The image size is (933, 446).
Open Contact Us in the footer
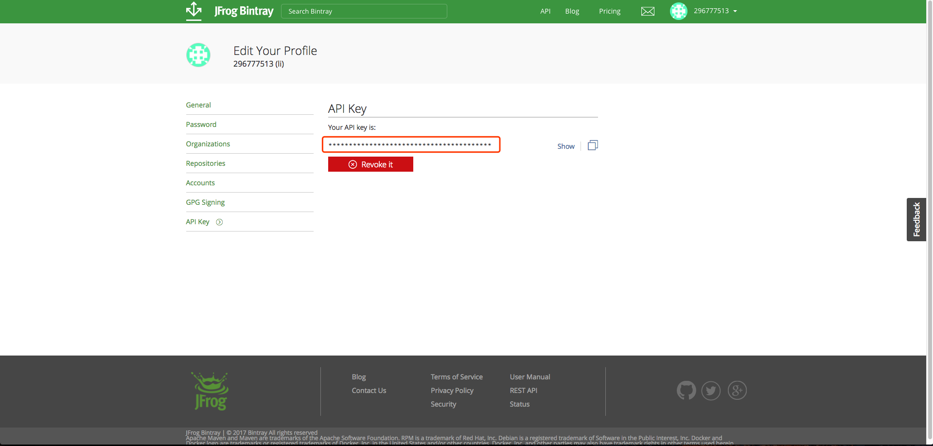369,391
